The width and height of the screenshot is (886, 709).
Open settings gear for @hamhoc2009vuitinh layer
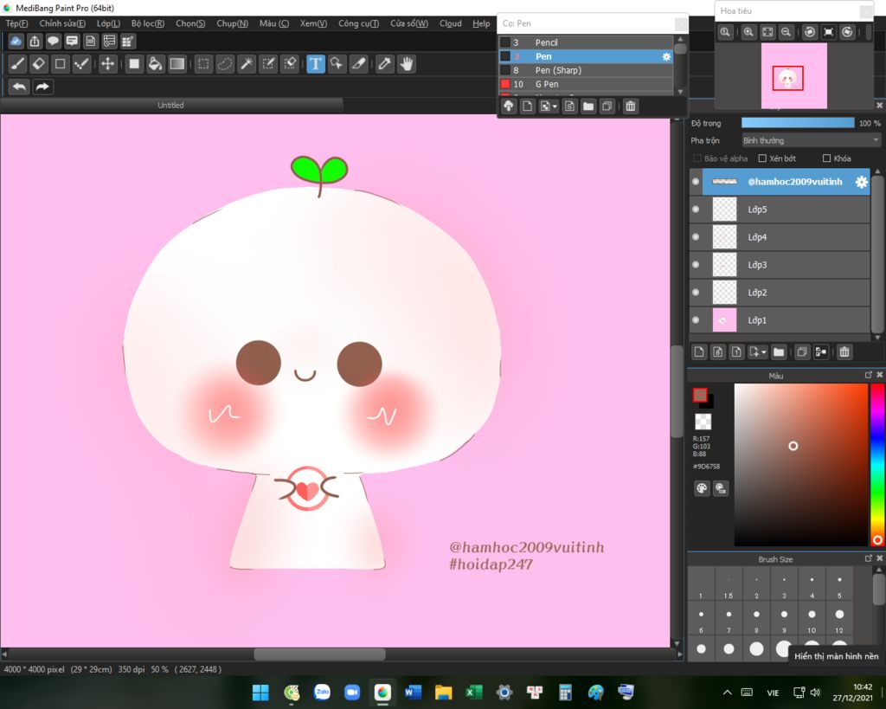(861, 182)
